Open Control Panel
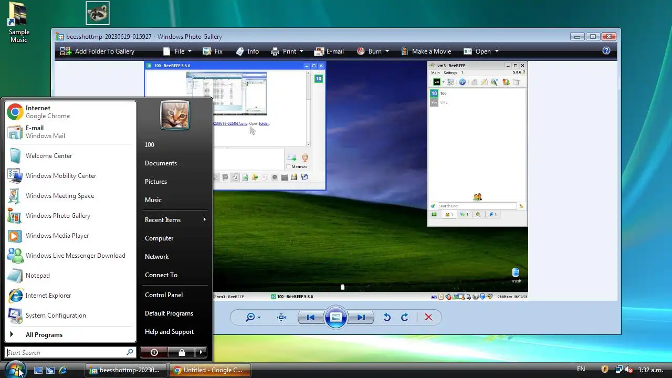The width and height of the screenshot is (672, 378). pyautogui.click(x=174, y=295)
